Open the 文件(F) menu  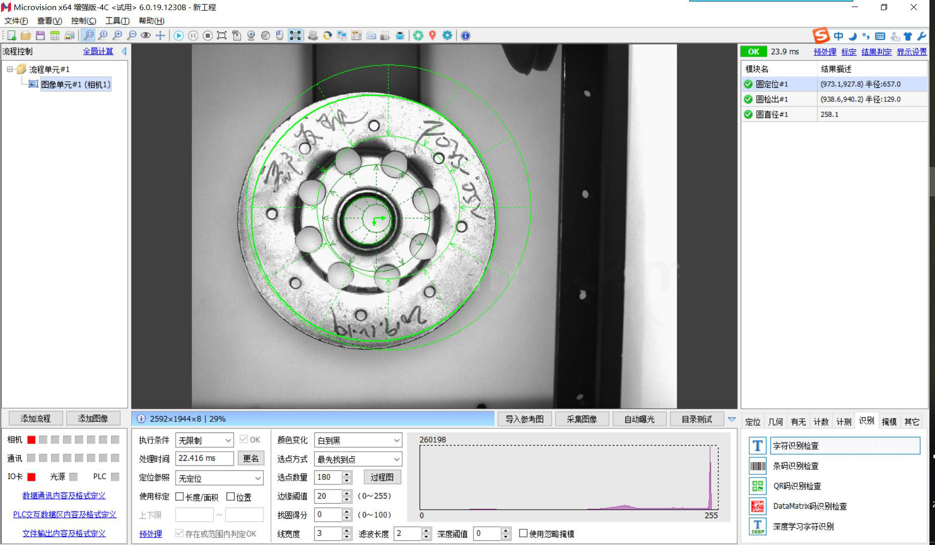[16, 21]
